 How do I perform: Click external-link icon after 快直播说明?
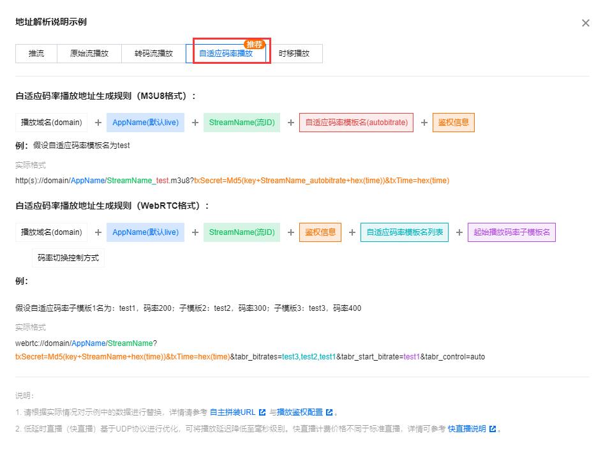pyautogui.click(x=493, y=429)
